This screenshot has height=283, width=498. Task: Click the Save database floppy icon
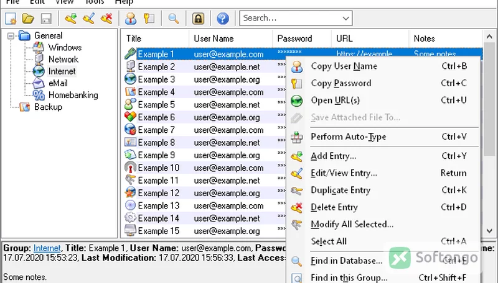tap(46, 19)
